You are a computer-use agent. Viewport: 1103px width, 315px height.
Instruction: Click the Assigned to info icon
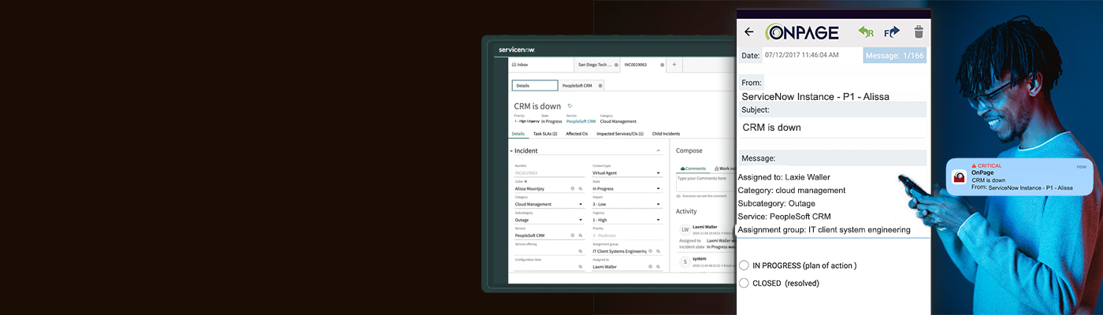tap(650, 267)
